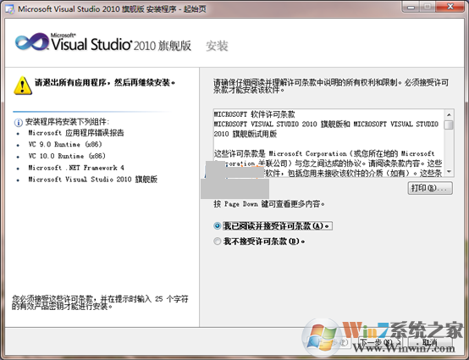This screenshot has width=469, height=360.
Task: Select 我已阅读并接受许可条款 radio button
Action: [218, 226]
